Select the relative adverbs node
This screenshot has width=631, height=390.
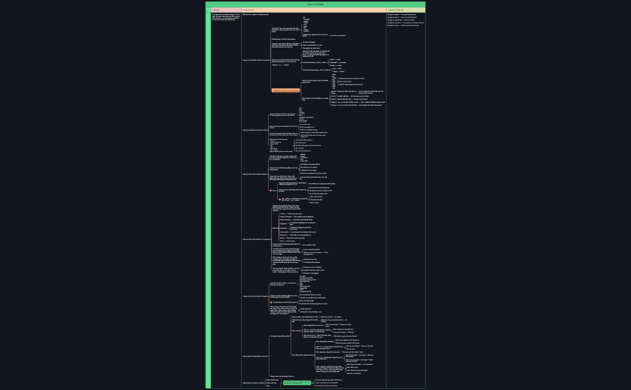pos(253,382)
